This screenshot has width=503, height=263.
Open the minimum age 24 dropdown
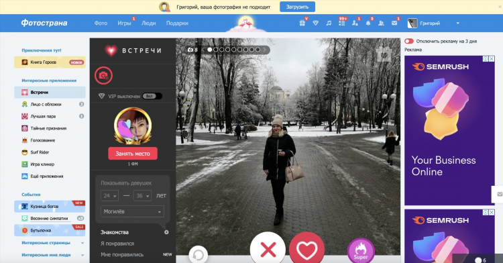pyautogui.click(x=110, y=196)
